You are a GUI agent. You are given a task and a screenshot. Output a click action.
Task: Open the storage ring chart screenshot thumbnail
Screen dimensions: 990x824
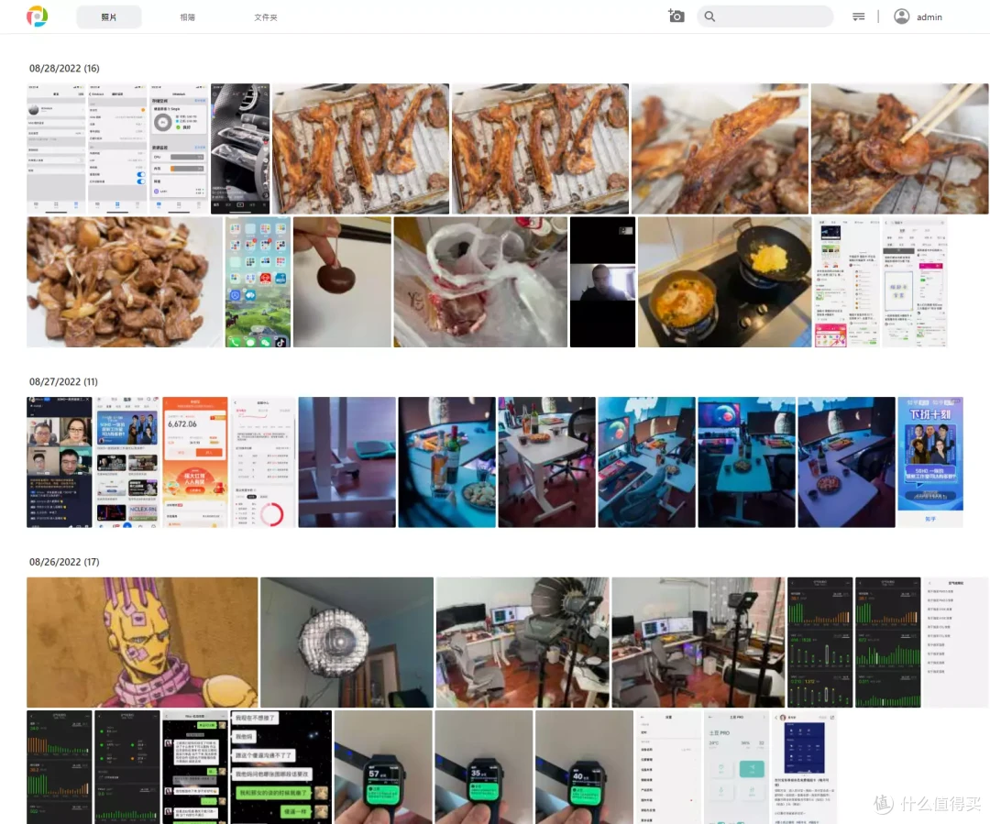179,148
